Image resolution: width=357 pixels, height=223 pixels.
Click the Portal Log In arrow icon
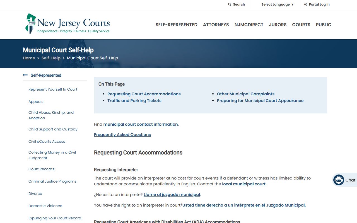point(305,4)
